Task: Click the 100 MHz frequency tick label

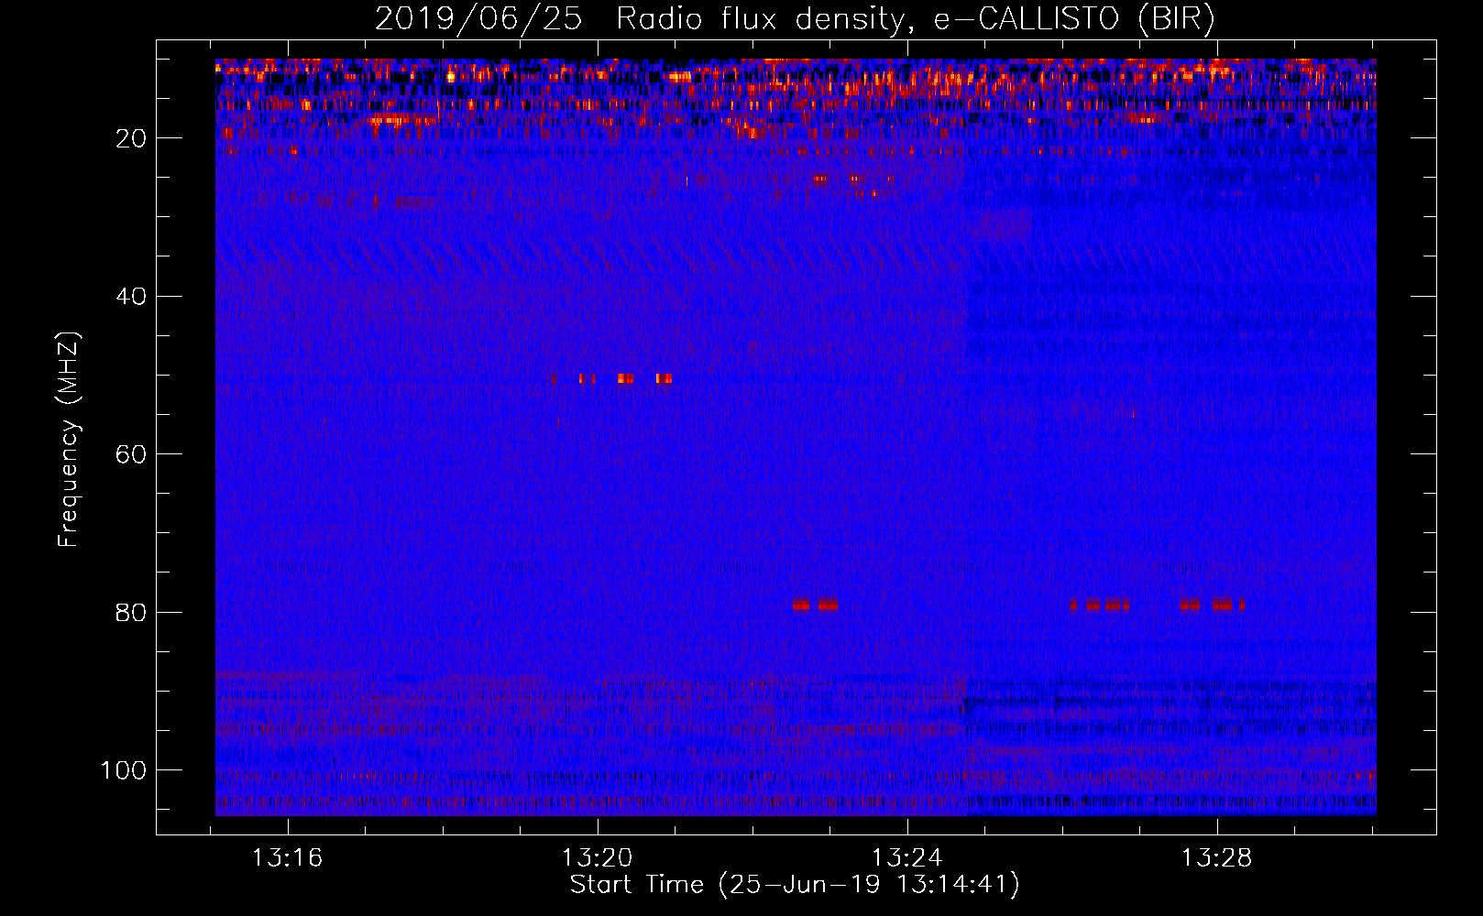Action: click(124, 770)
